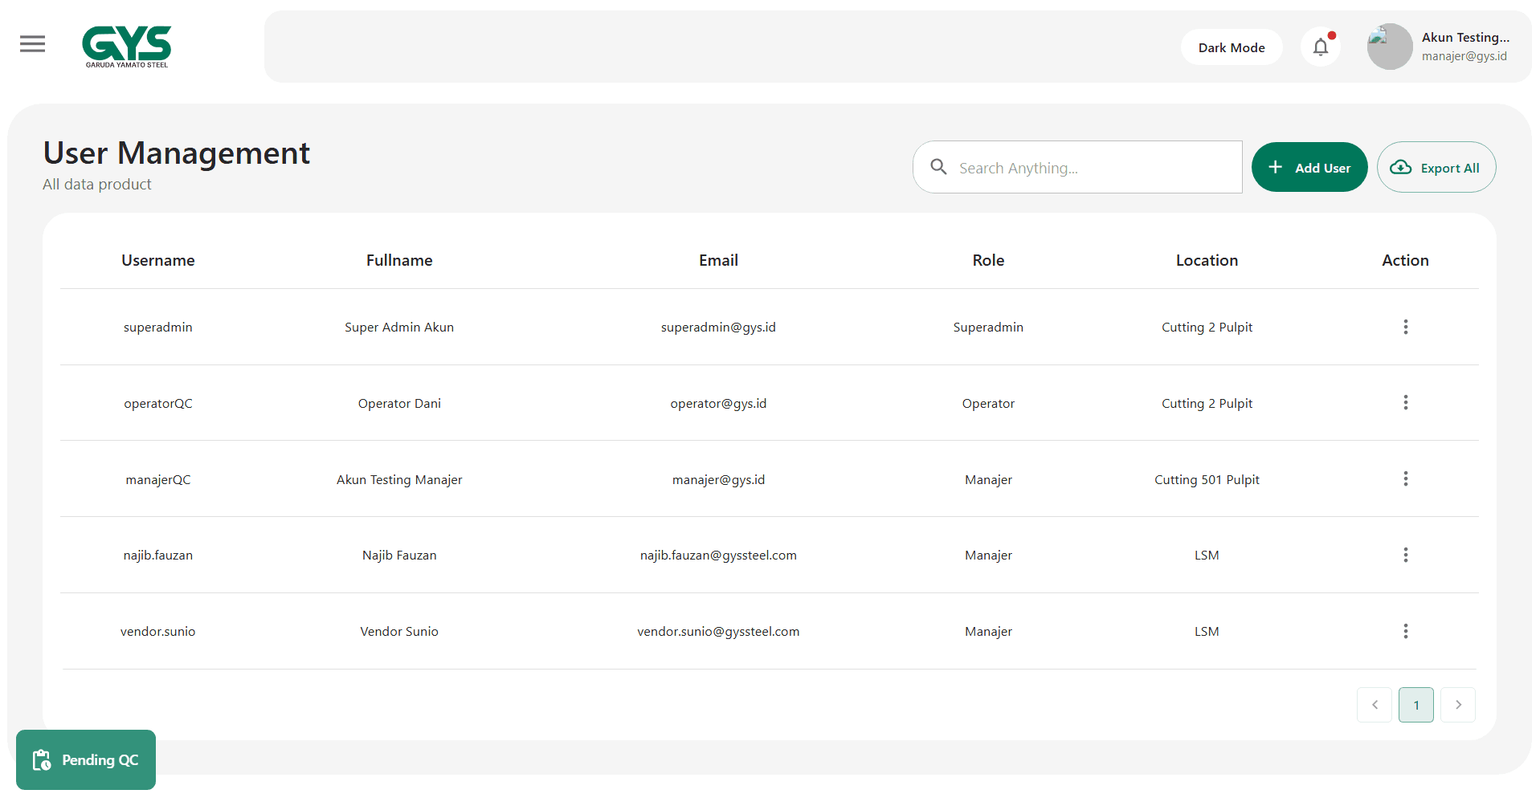Click the search magnifier icon
Viewport: 1540px width, 806px height.
[938, 167]
